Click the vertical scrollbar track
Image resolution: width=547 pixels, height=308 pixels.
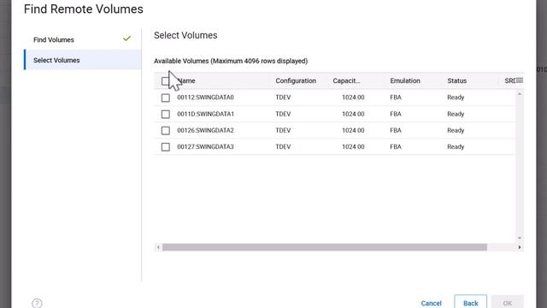520,166
